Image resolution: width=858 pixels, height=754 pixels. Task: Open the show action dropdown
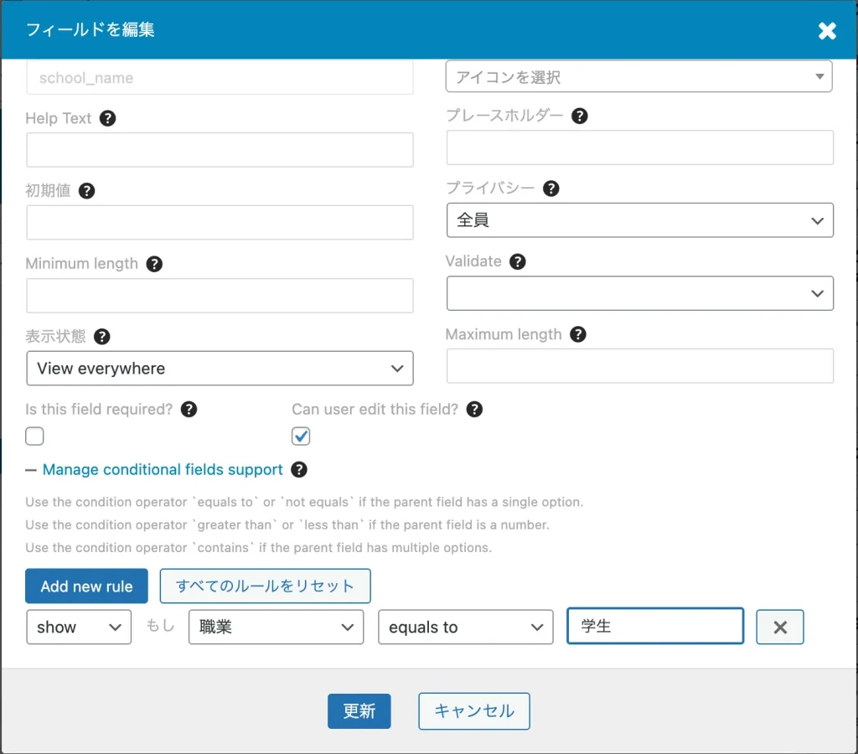coord(79,627)
